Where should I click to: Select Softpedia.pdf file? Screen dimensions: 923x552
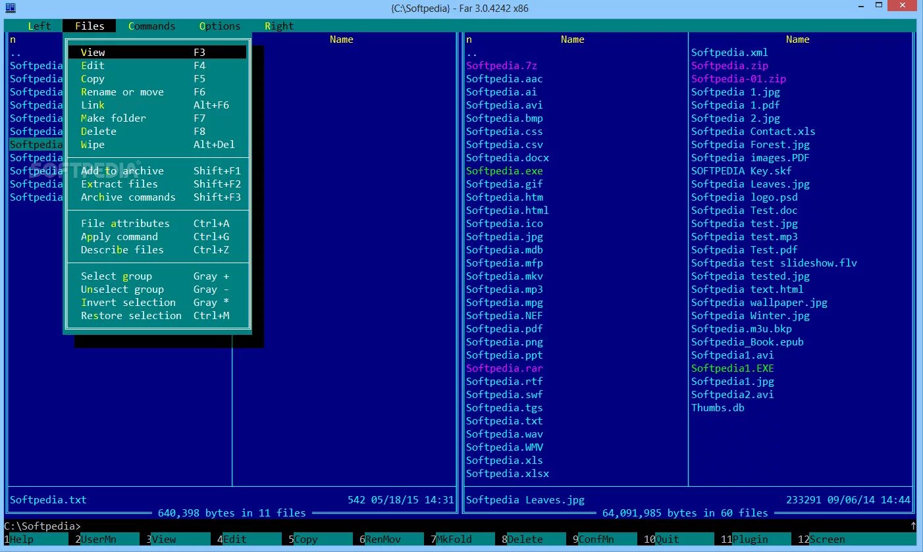[504, 329]
